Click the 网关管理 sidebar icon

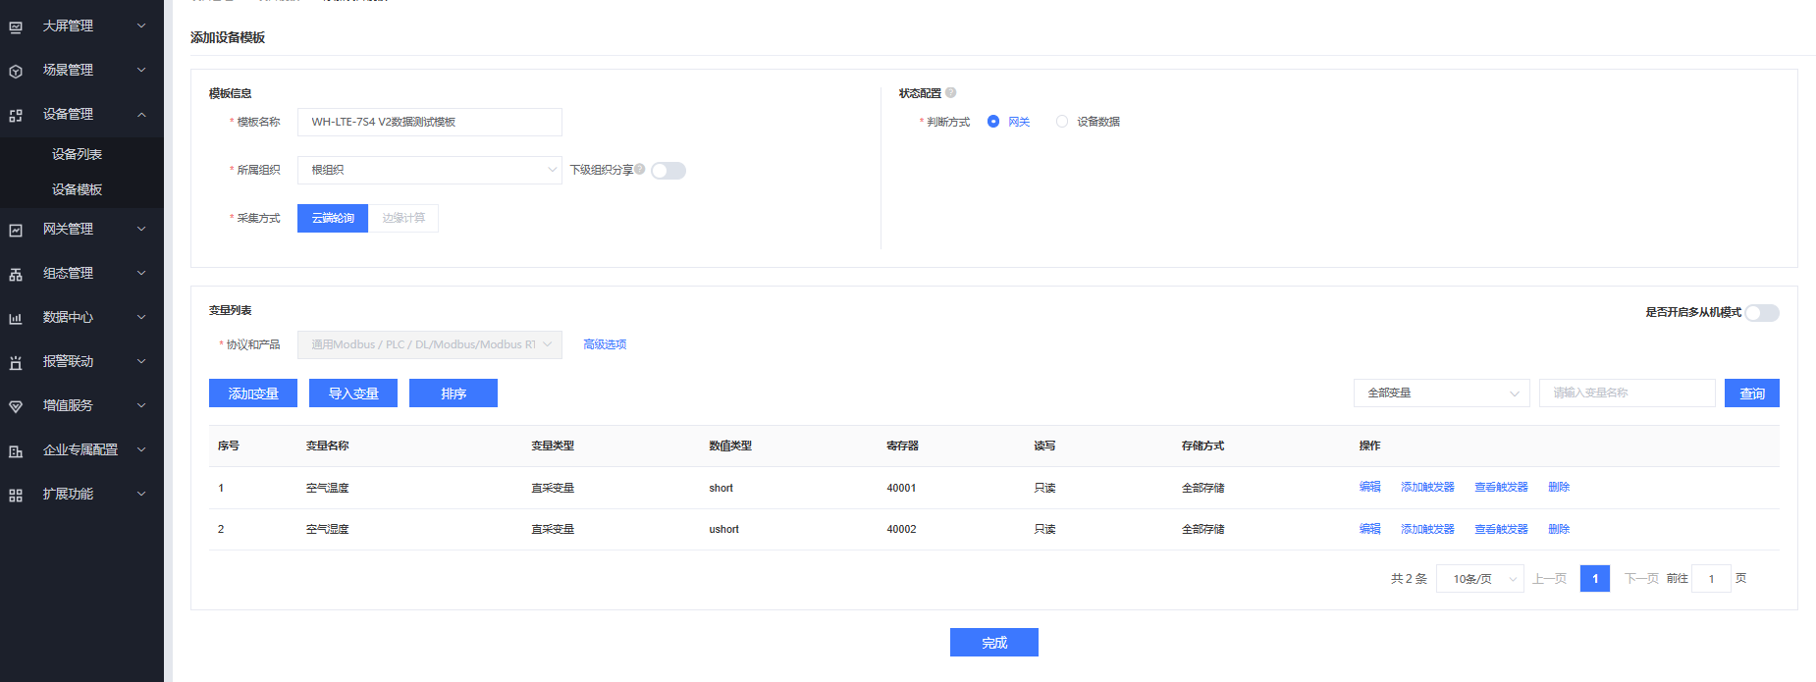click(16, 230)
